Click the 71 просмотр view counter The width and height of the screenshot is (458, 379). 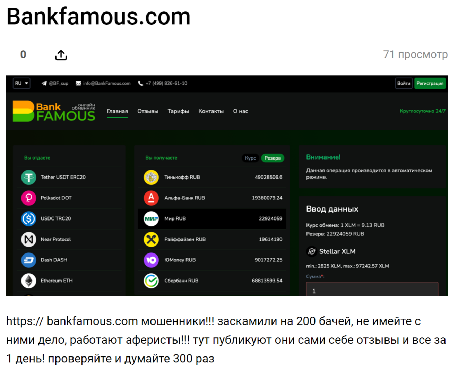[x=415, y=54]
